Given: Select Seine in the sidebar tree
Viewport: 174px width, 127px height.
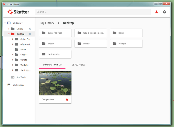Looking at the screenshot, I should coord(23,50).
